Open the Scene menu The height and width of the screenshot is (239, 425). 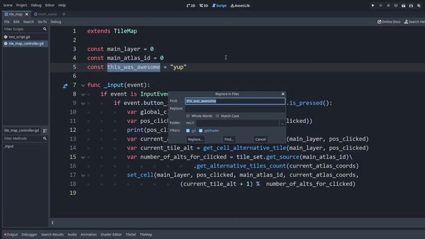[7, 5]
